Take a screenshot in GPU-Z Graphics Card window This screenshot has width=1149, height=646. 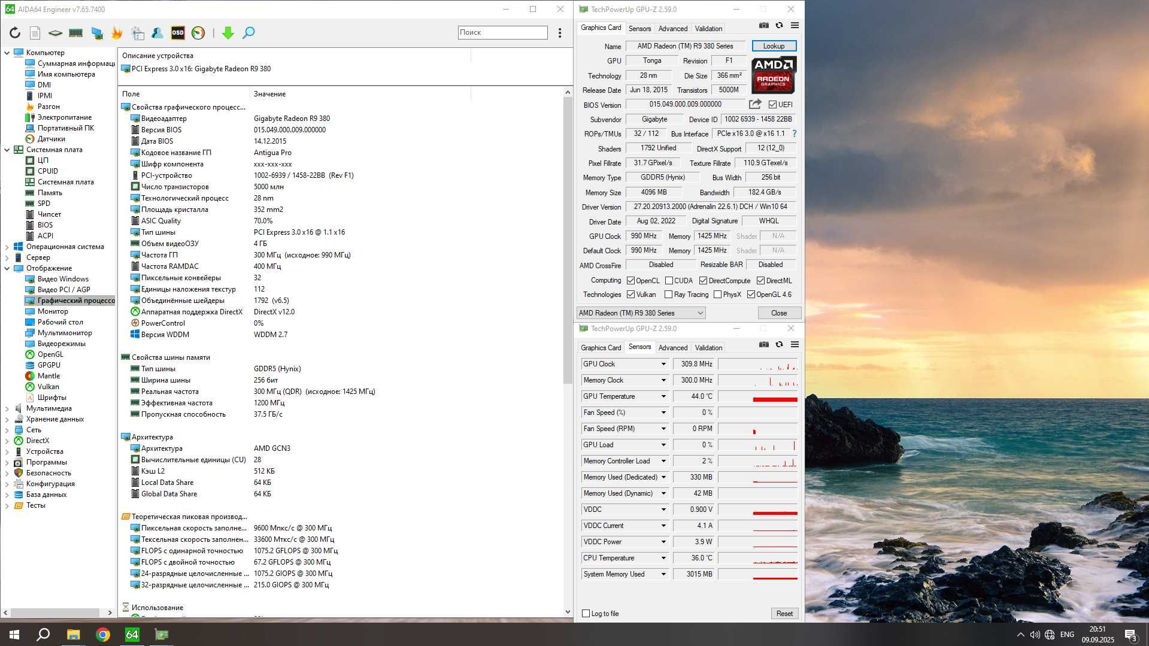tap(763, 25)
